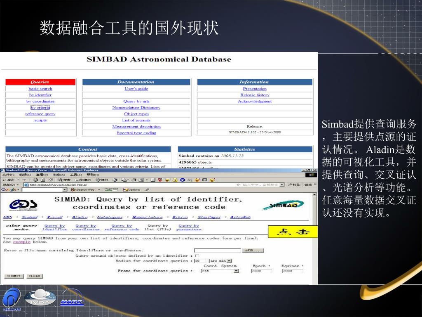The image size is (422, 317).
Task: Click the Stop loading icon in IE toolbar
Action: click(35, 180)
